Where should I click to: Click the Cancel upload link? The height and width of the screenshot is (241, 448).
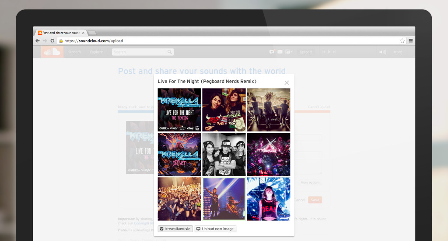[319, 107]
